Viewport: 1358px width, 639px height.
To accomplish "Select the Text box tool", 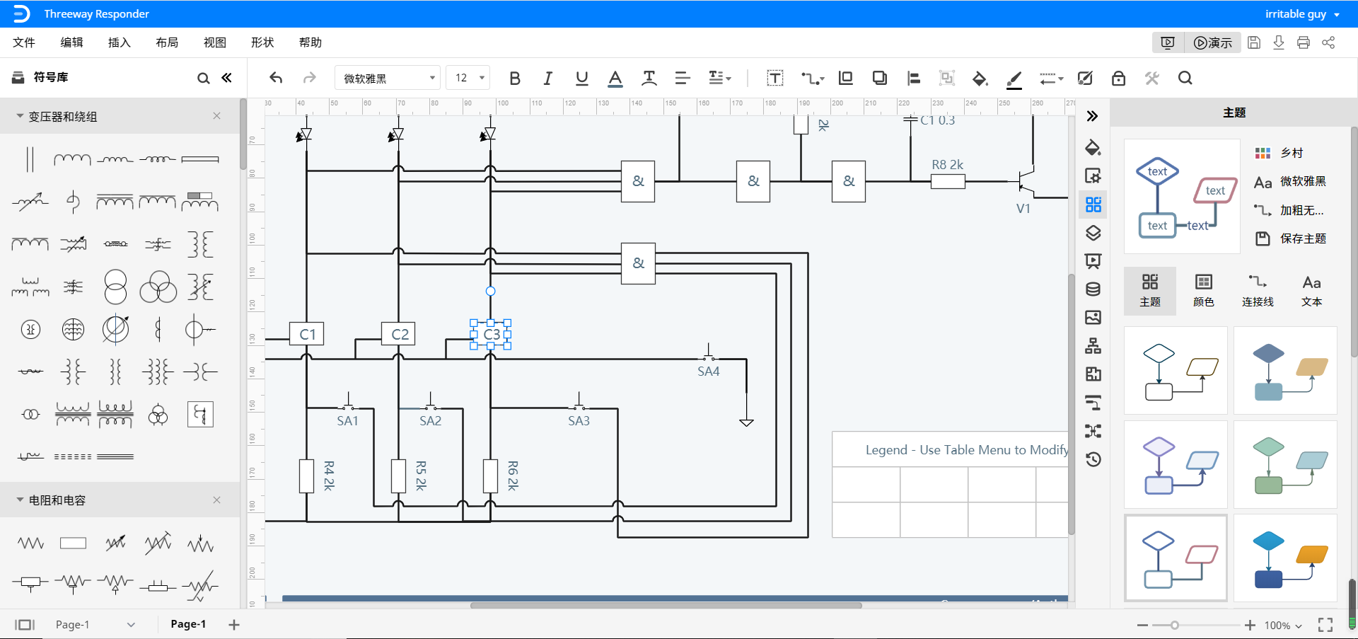I will tap(775, 78).
